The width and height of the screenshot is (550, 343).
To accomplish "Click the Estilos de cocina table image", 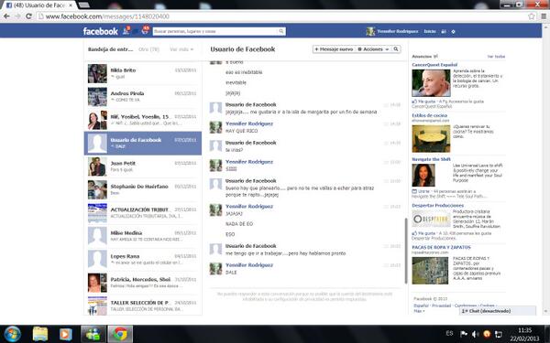I will (431, 139).
